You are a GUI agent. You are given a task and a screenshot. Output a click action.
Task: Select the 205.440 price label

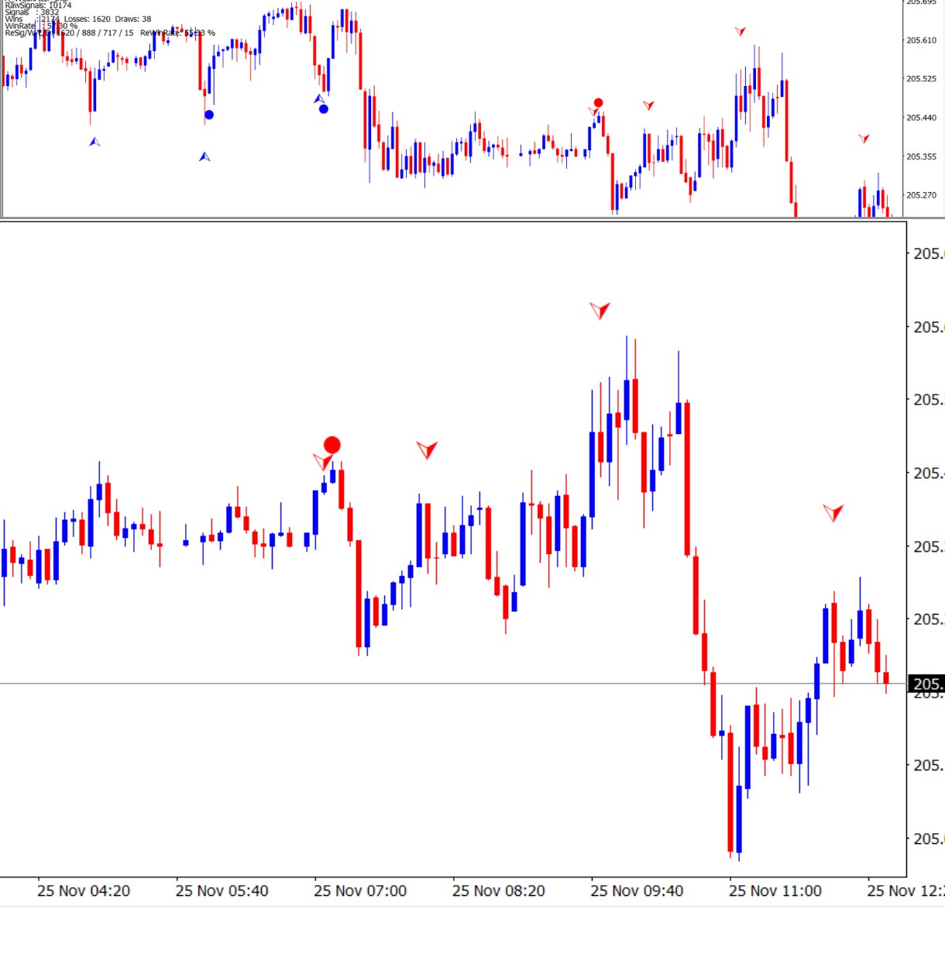[x=921, y=118]
